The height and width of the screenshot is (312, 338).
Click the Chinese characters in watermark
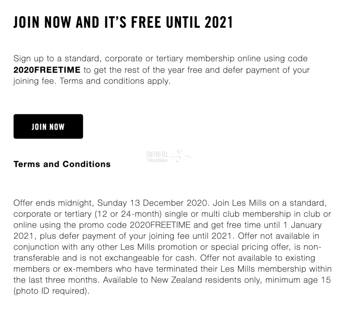[x=157, y=154]
